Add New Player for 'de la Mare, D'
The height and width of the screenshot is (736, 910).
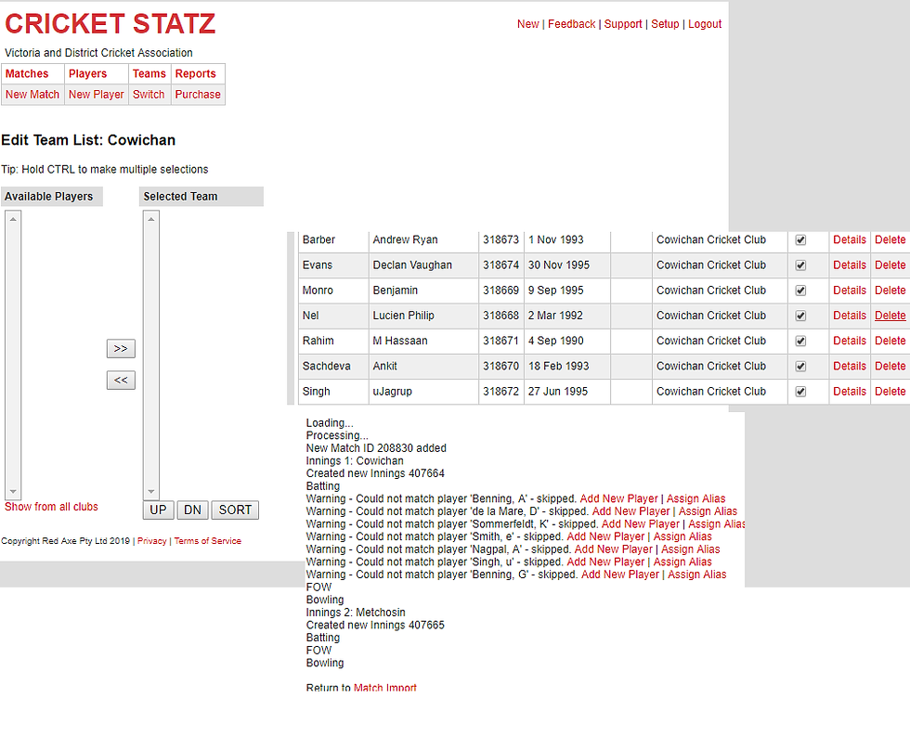tap(630, 511)
